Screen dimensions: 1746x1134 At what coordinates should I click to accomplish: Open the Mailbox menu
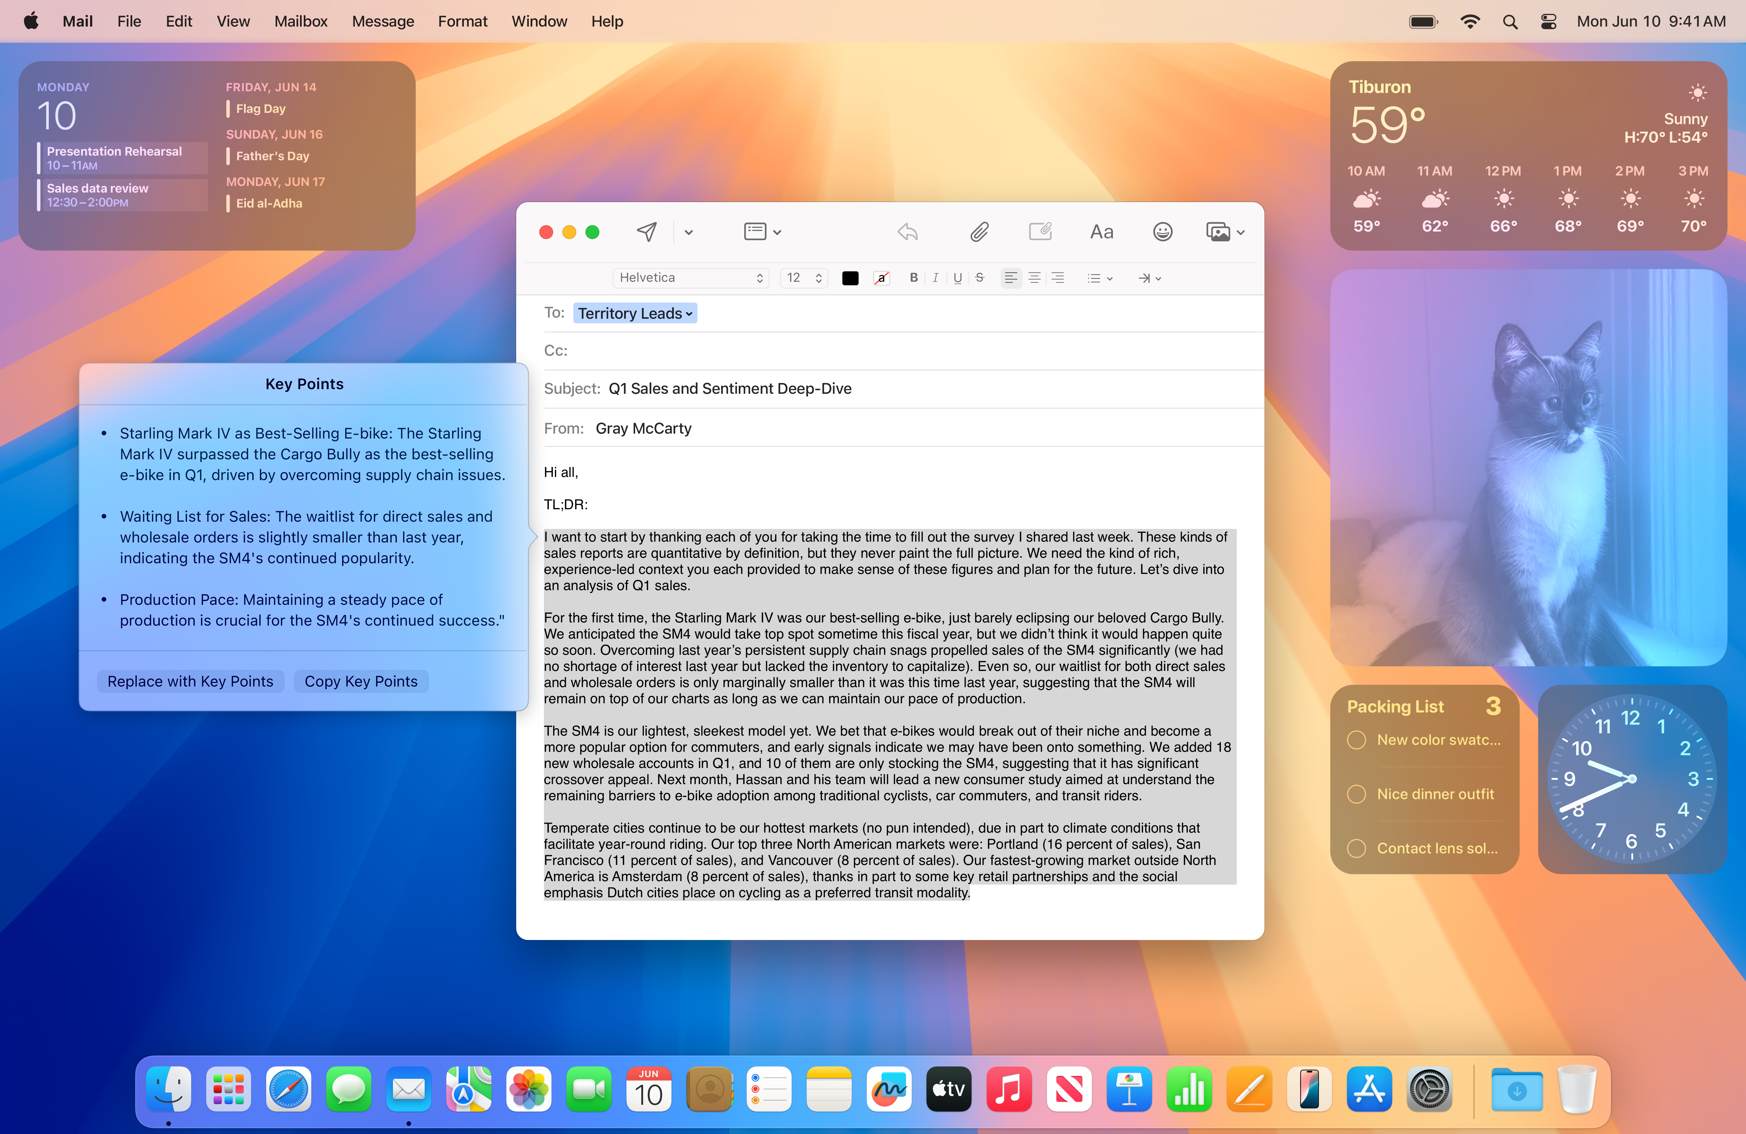coord(301,21)
